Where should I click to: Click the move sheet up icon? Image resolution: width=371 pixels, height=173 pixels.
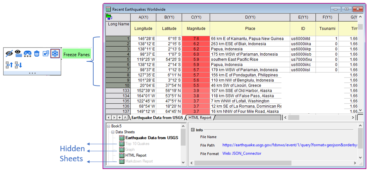click(9, 65)
